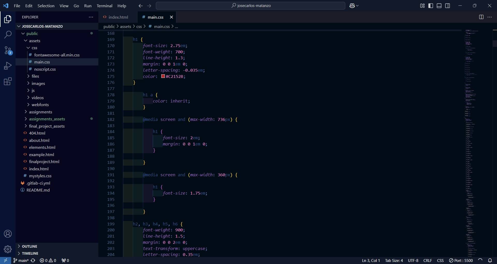Image resolution: width=497 pixels, height=264 pixels.
Task: Open Explorer views and more actions
Action: pos(91,17)
